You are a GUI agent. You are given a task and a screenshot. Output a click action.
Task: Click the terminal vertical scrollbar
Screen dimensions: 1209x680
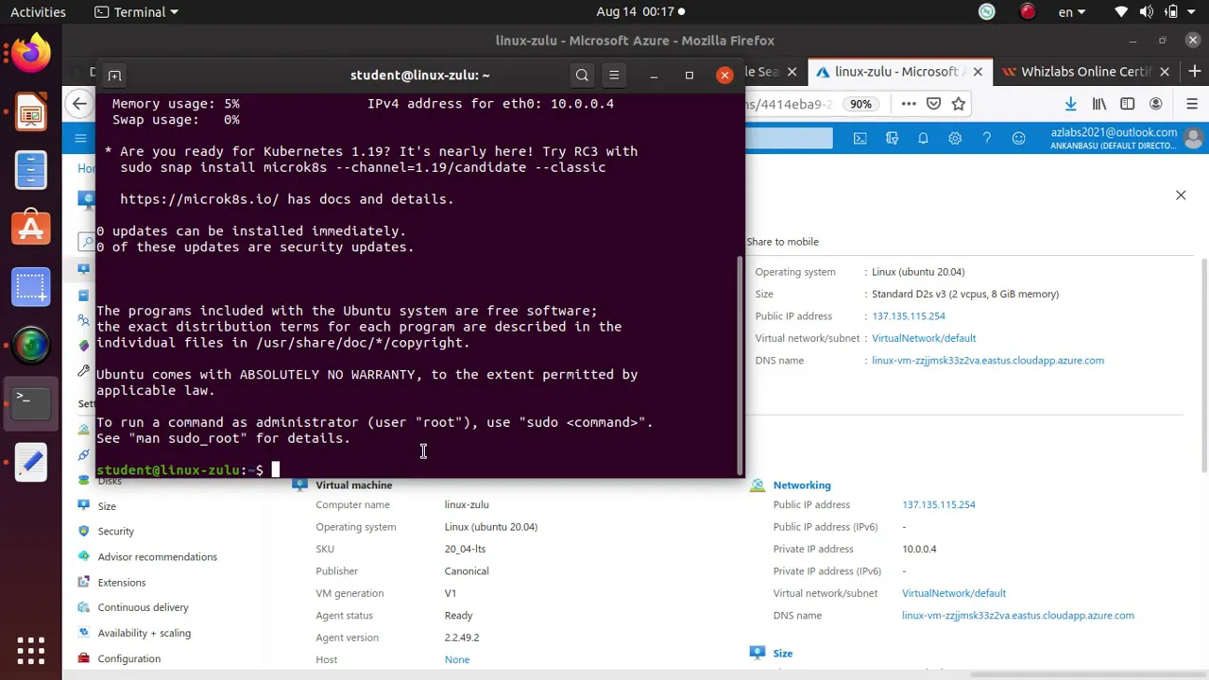coord(740,364)
